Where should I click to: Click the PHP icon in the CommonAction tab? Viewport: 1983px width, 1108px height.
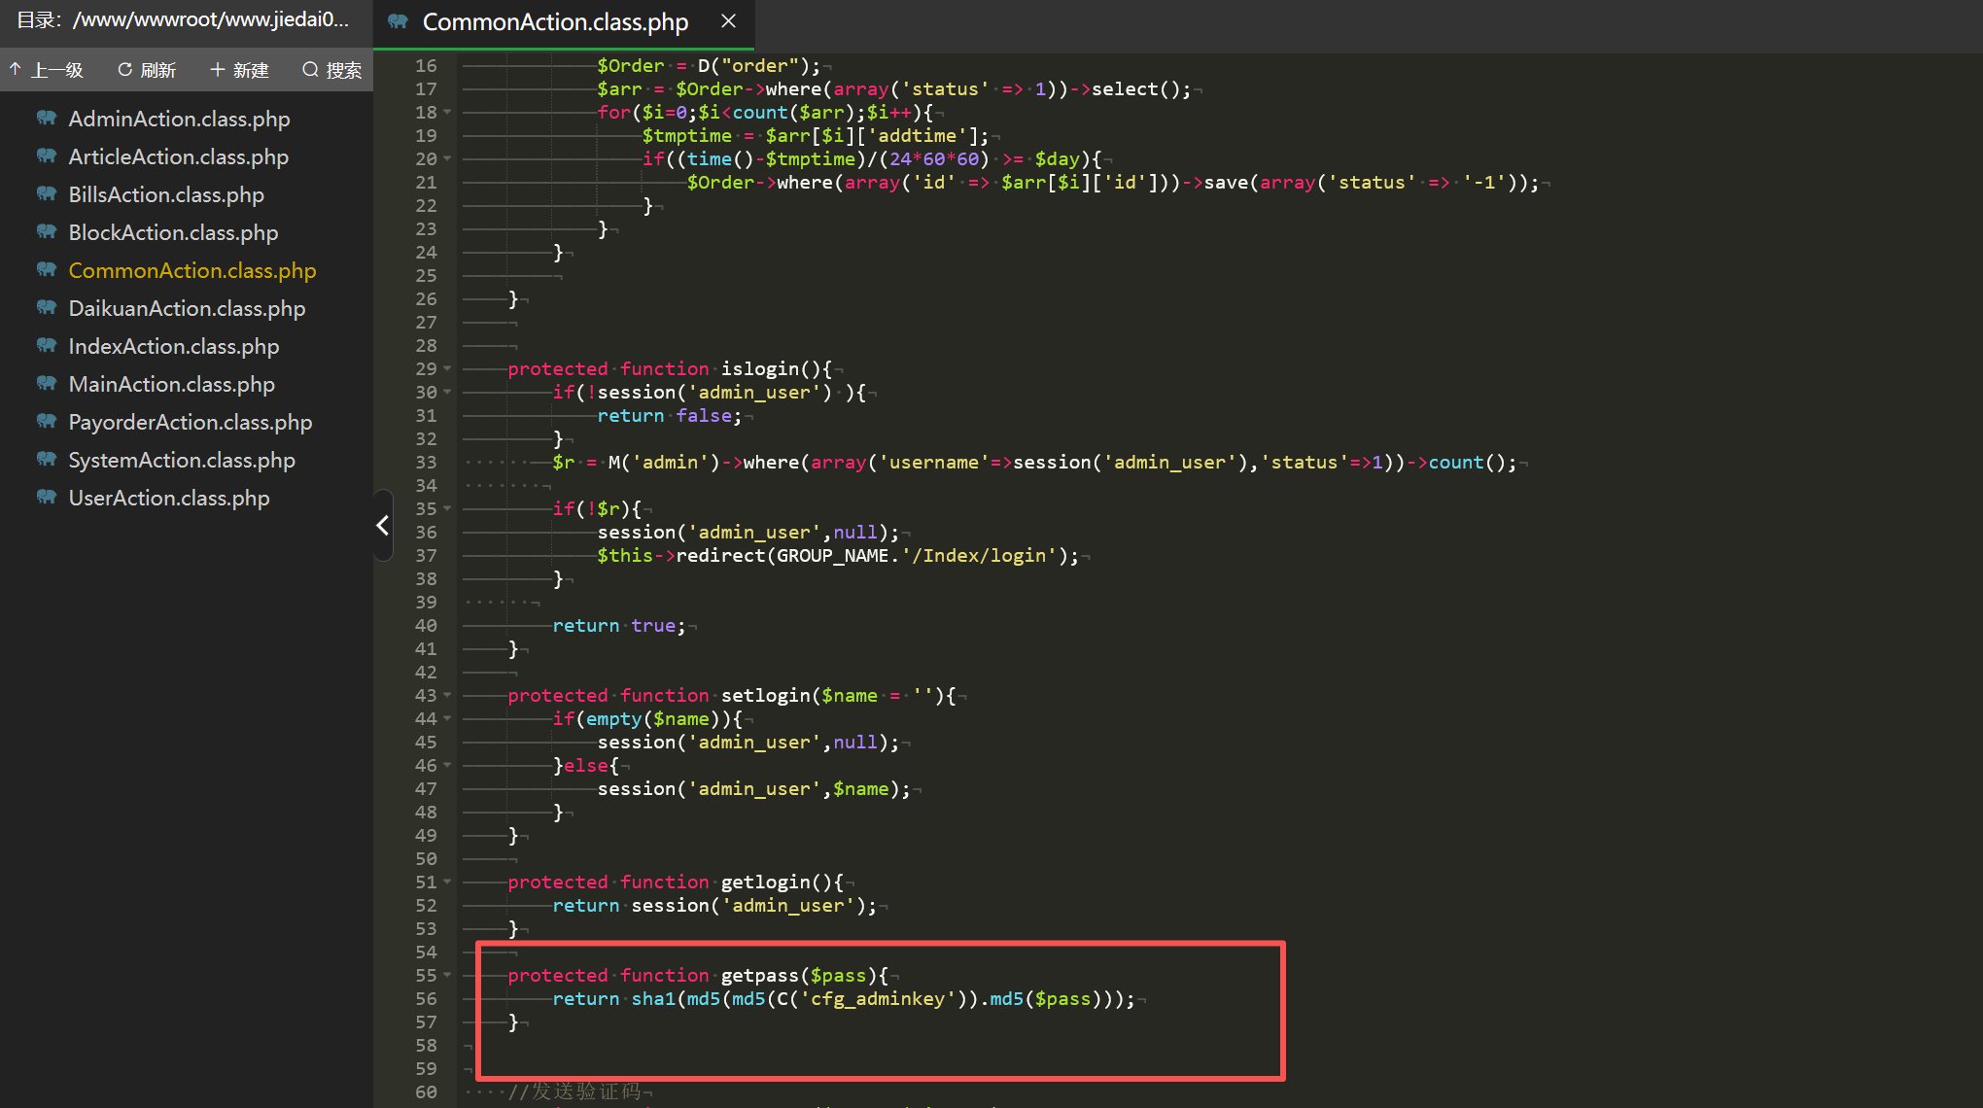pyautogui.click(x=398, y=21)
